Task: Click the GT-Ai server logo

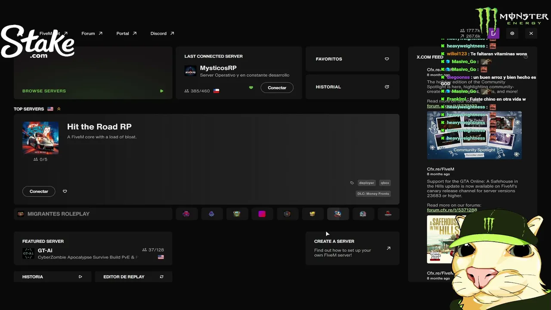Action: tap(28, 254)
